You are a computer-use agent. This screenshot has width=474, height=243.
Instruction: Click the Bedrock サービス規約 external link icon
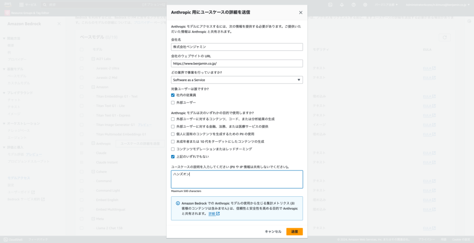pos(43,199)
